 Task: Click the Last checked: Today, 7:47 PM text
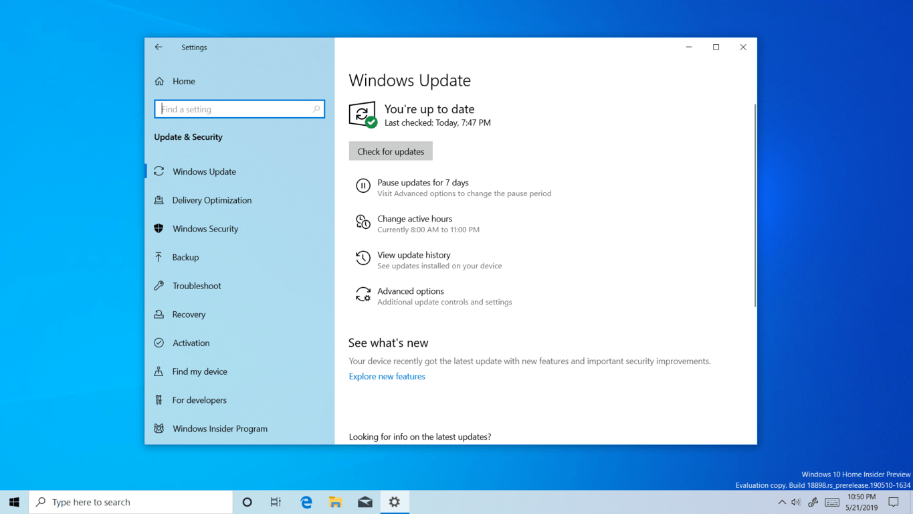(x=437, y=123)
